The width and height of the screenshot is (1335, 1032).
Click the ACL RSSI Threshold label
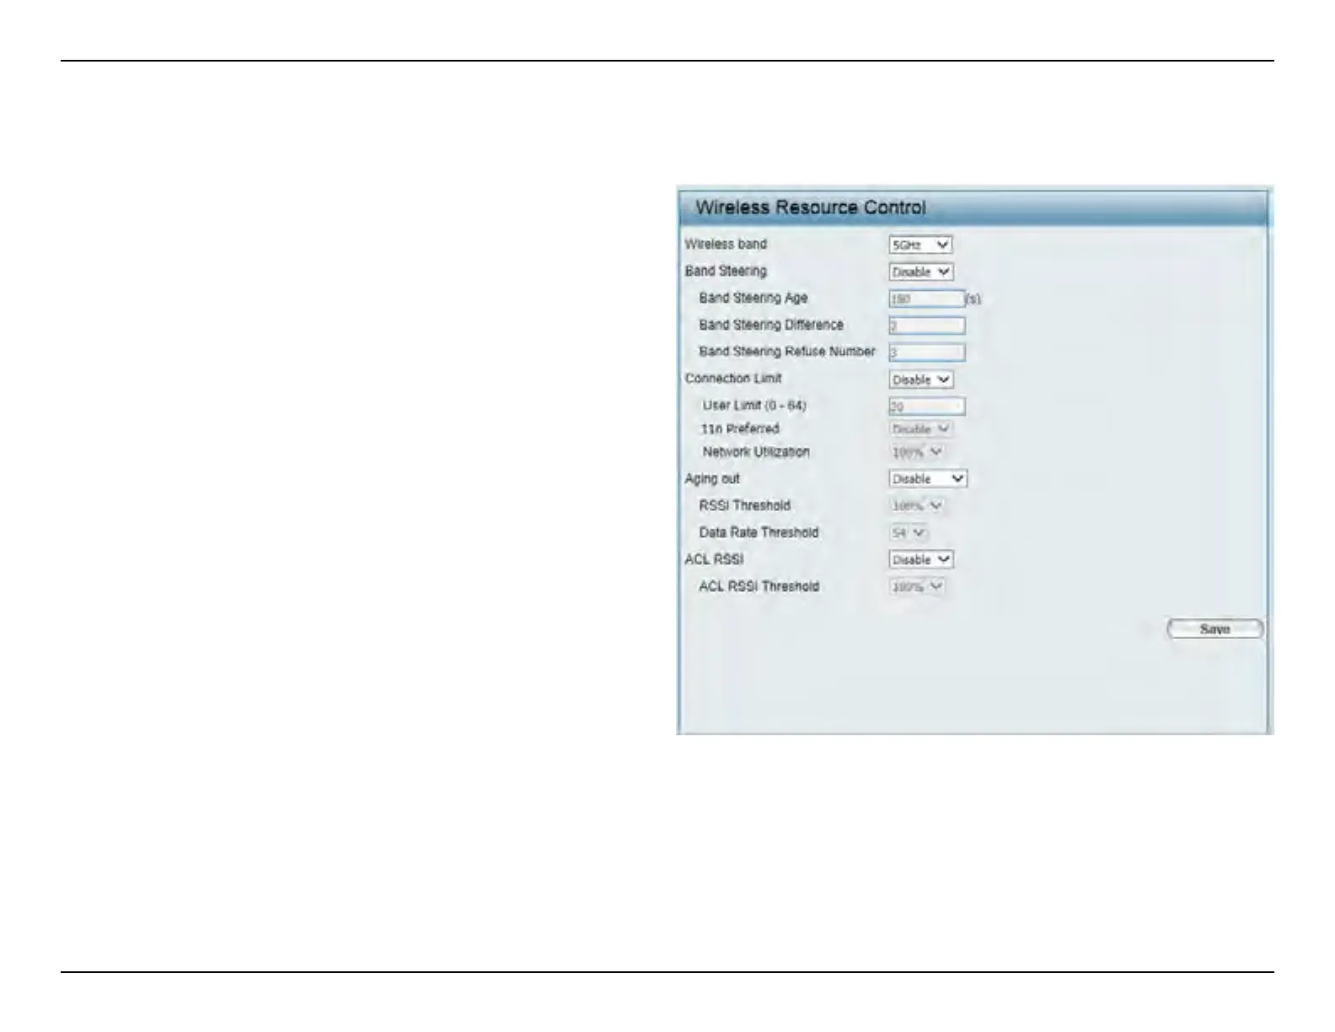click(x=759, y=586)
